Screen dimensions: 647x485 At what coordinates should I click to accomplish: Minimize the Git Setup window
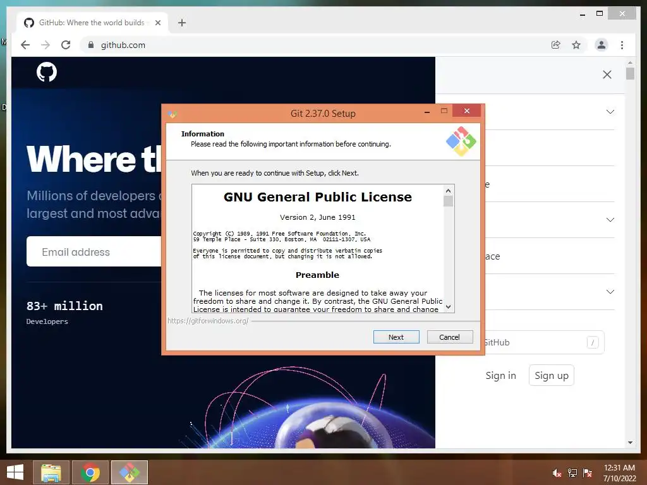click(x=427, y=111)
